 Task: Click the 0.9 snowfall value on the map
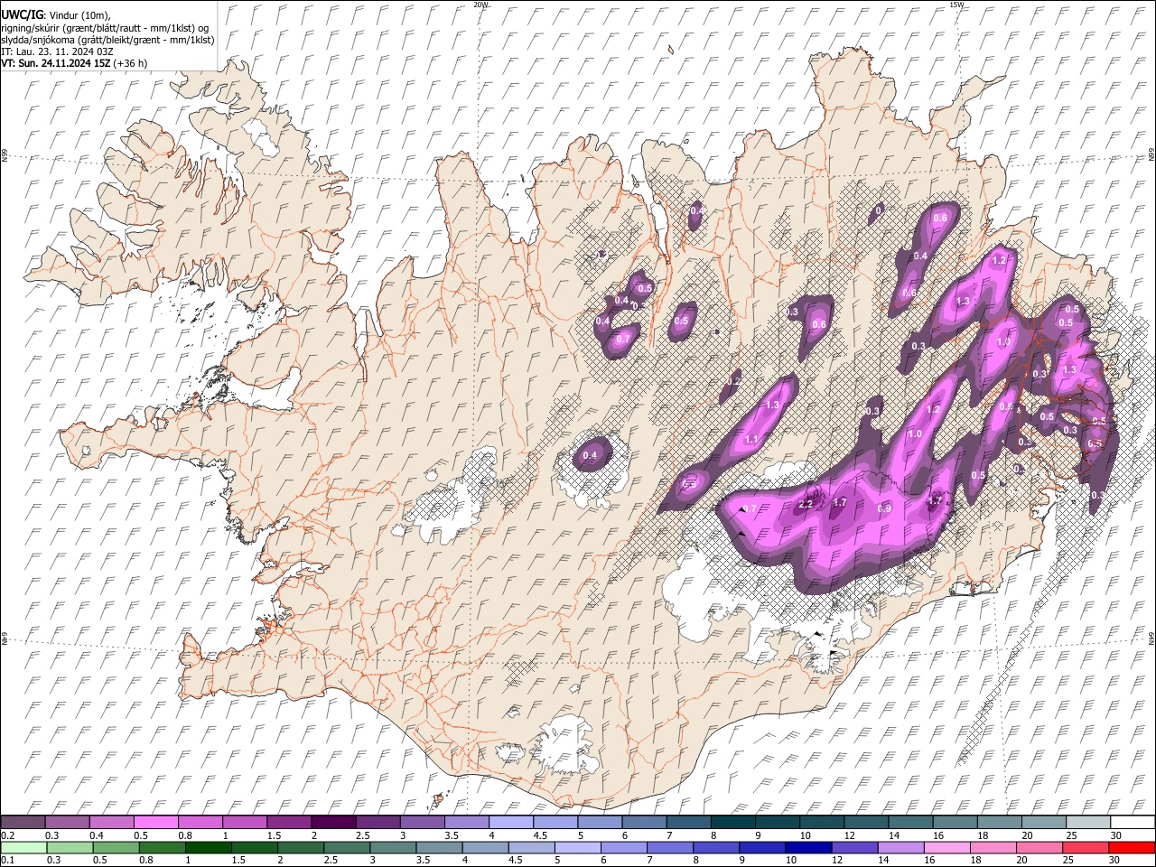pyautogui.click(x=885, y=508)
